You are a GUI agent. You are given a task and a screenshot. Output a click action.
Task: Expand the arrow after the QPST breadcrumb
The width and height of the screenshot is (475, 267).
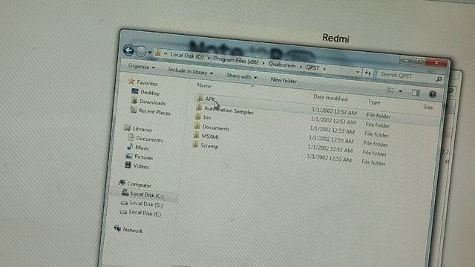pyautogui.click(x=324, y=69)
